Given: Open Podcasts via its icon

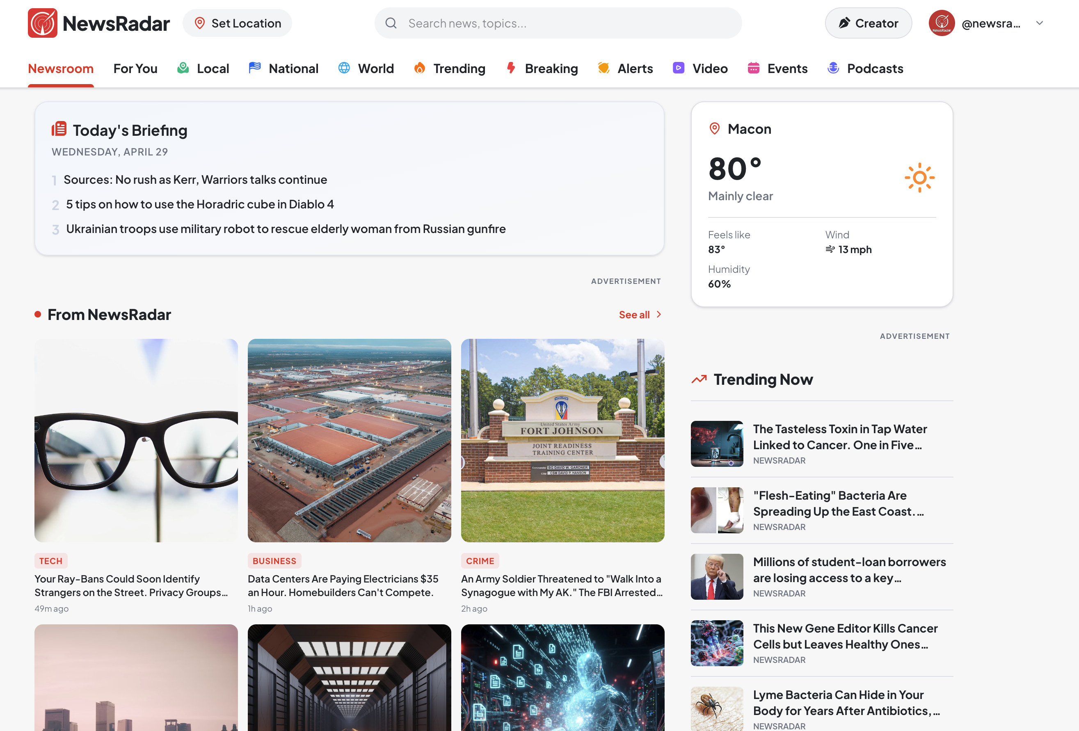Looking at the screenshot, I should [833, 68].
